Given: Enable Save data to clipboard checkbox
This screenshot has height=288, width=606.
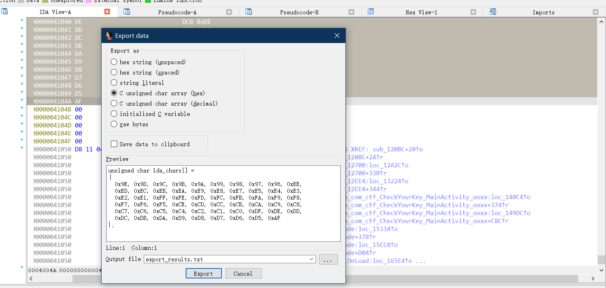Looking at the screenshot, I should 114,144.
